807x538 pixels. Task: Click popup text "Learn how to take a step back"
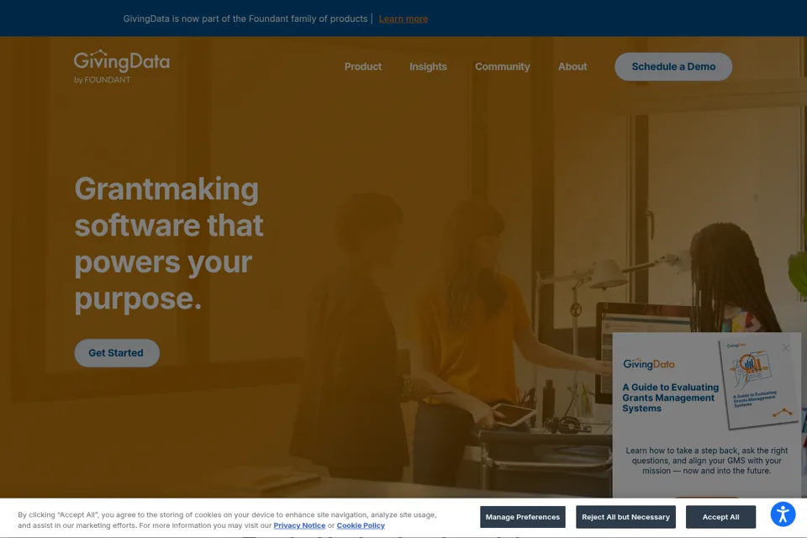pyautogui.click(x=707, y=461)
